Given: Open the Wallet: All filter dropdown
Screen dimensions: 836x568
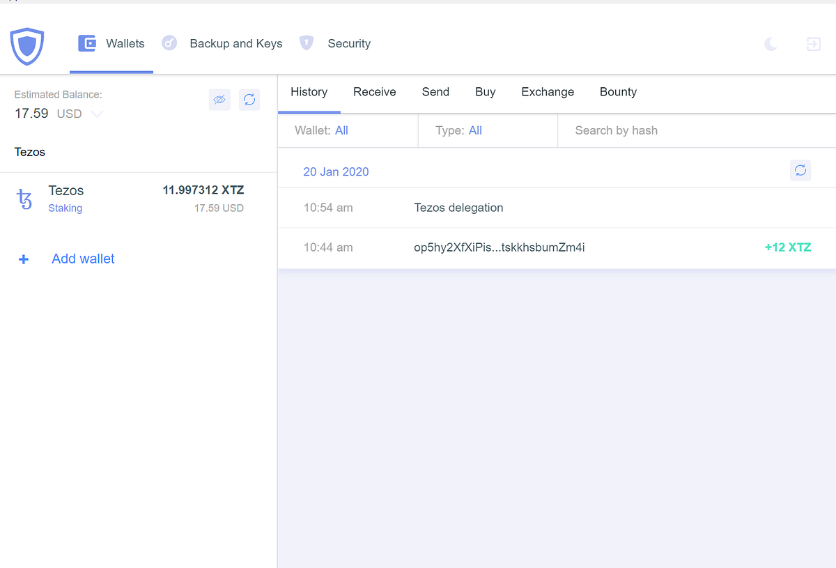Looking at the screenshot, I should click(348, 130).
